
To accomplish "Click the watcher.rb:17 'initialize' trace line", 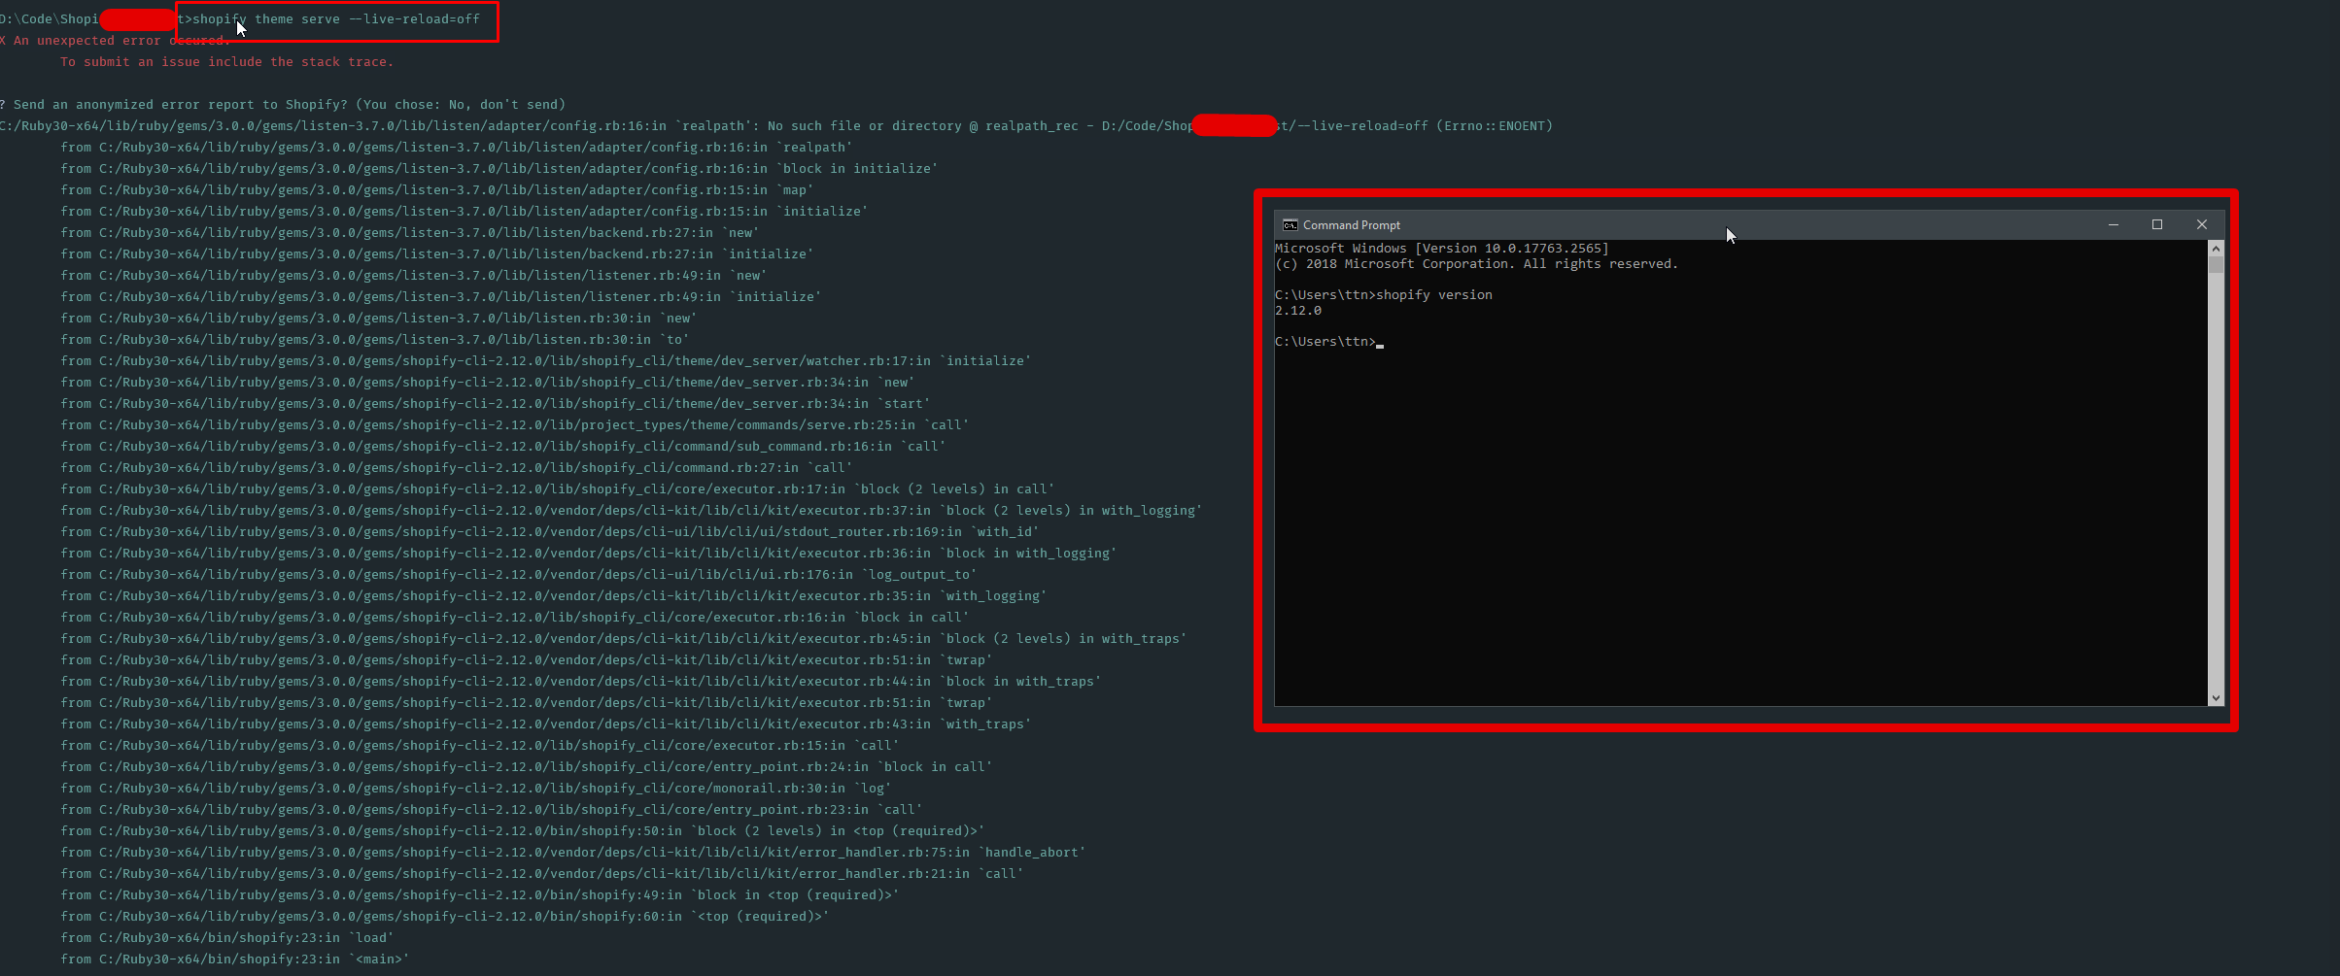I will click(x=546, y=361).
